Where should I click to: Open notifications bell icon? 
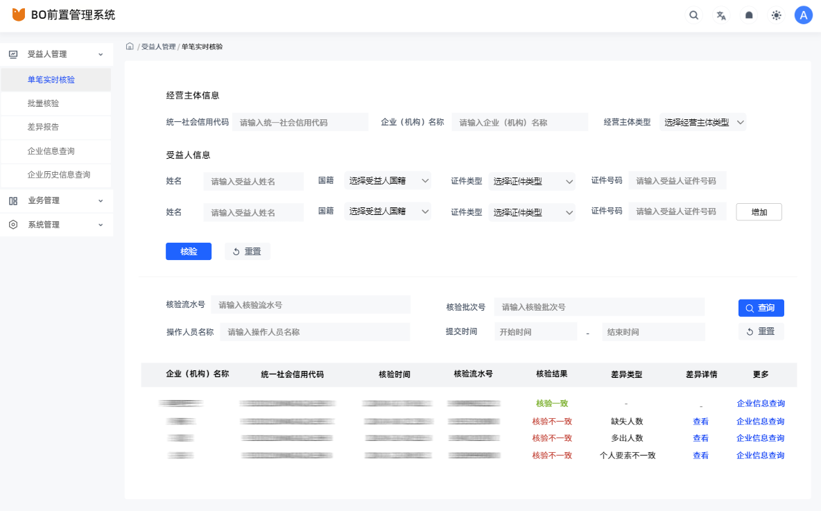pyautogui.click(x=748, y=15)
